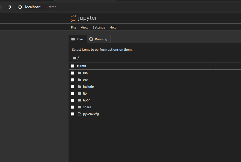Reload the page with browser refresh icon
This screenshot has width=241, height=162.
click(9, 7)
